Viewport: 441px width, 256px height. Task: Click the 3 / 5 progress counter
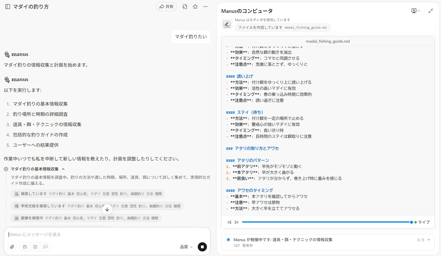(420, 240)
